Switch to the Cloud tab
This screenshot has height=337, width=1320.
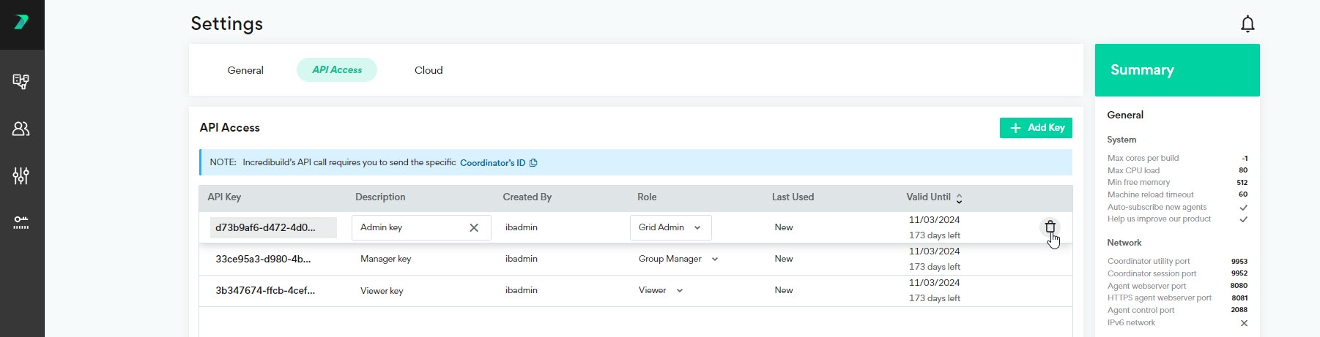point(429,70)
